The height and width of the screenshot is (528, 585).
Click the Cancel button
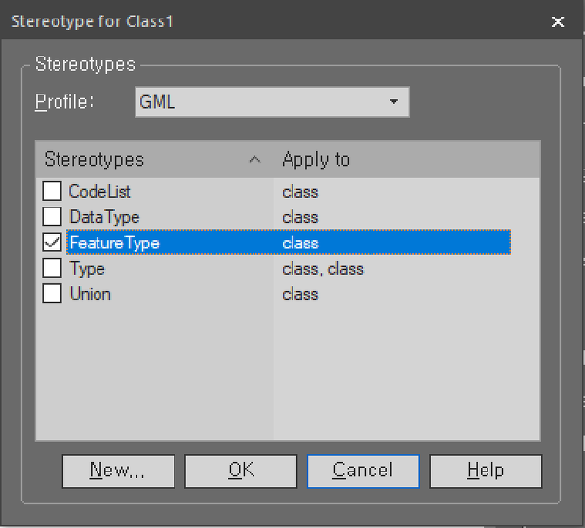pyautogui.click(x=364, y=471)
